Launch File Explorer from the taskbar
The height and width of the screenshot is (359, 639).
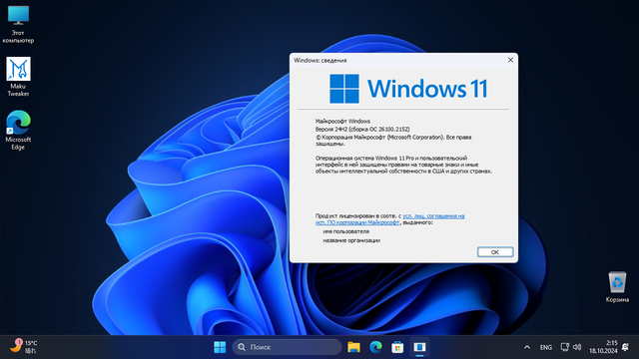coord(353,347)
